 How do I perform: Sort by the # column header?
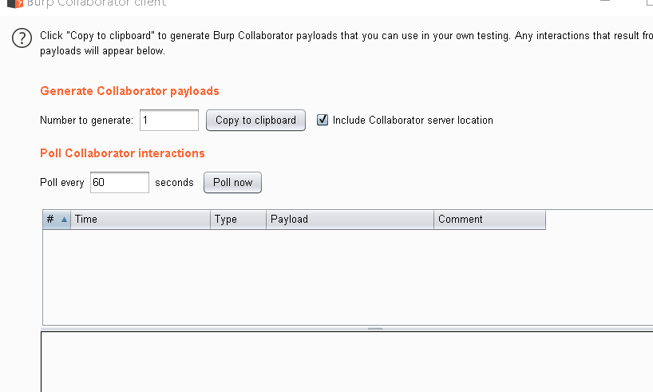pos(57,220)
